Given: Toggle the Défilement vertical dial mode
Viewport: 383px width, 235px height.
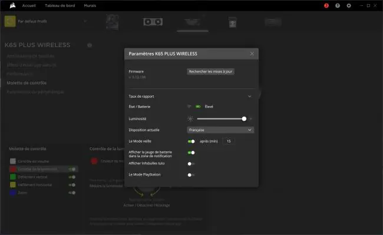Looking at the screenshot, I should point(72,177).
